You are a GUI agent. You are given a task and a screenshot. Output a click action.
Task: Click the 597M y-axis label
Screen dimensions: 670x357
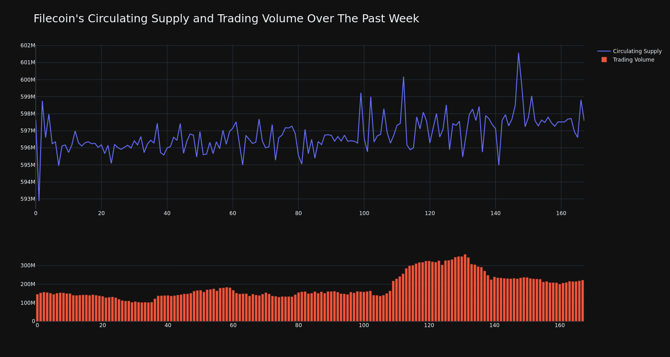point(27,131)
